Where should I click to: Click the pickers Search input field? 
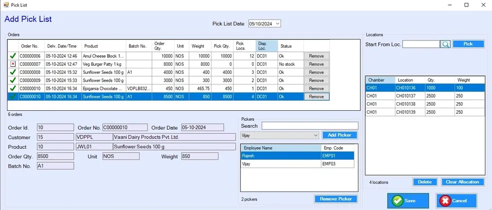(x=309, y=126)
